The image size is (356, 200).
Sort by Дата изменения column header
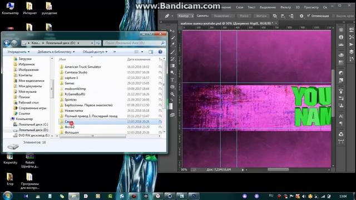pyautogui.click(x=139, y=59)
